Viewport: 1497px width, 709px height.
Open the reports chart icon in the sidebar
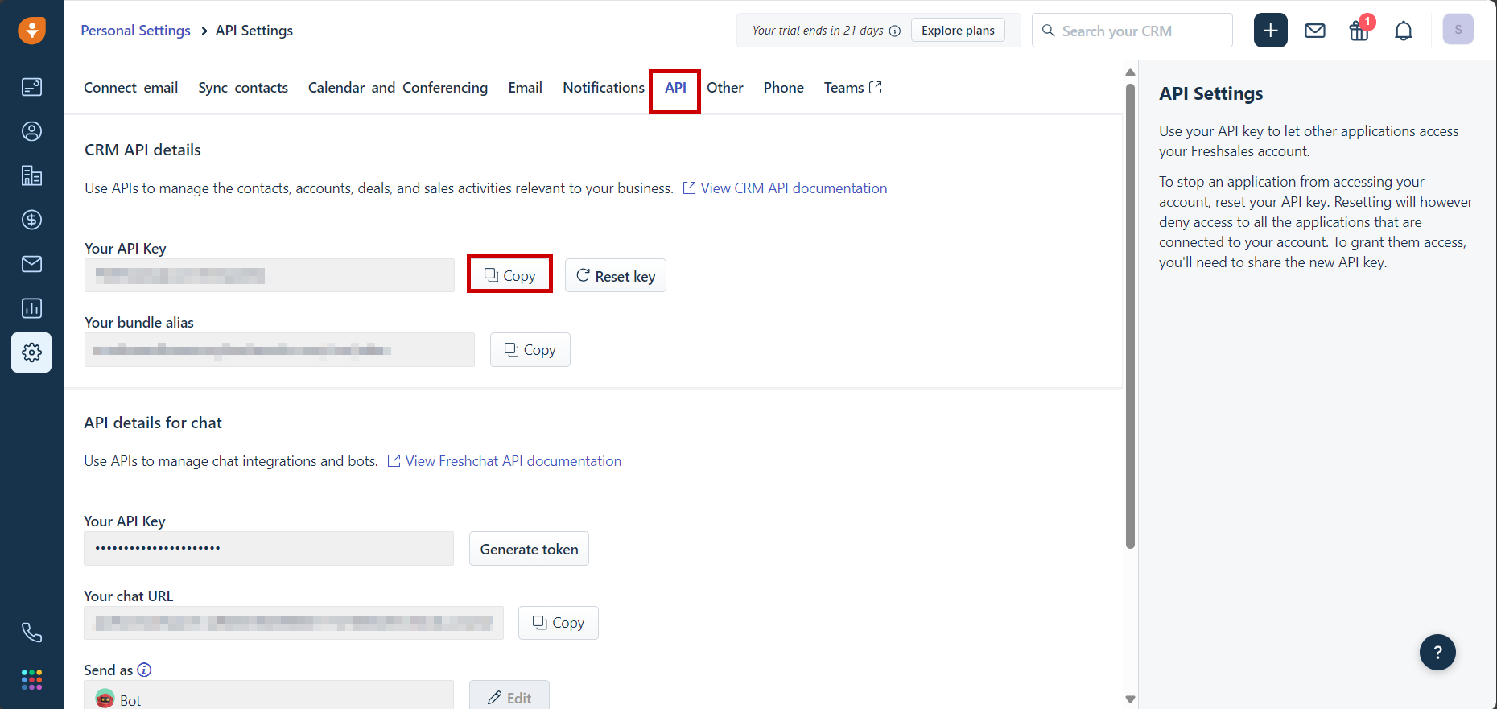pyautogui.click(x=31, y=308)
